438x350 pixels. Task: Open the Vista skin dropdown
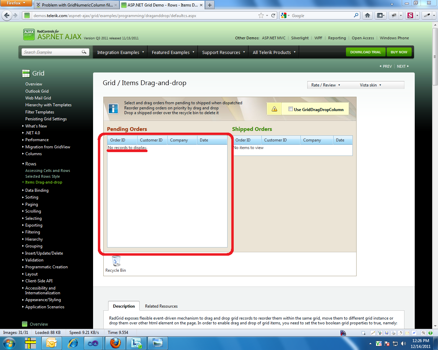(x=370, y=85)
